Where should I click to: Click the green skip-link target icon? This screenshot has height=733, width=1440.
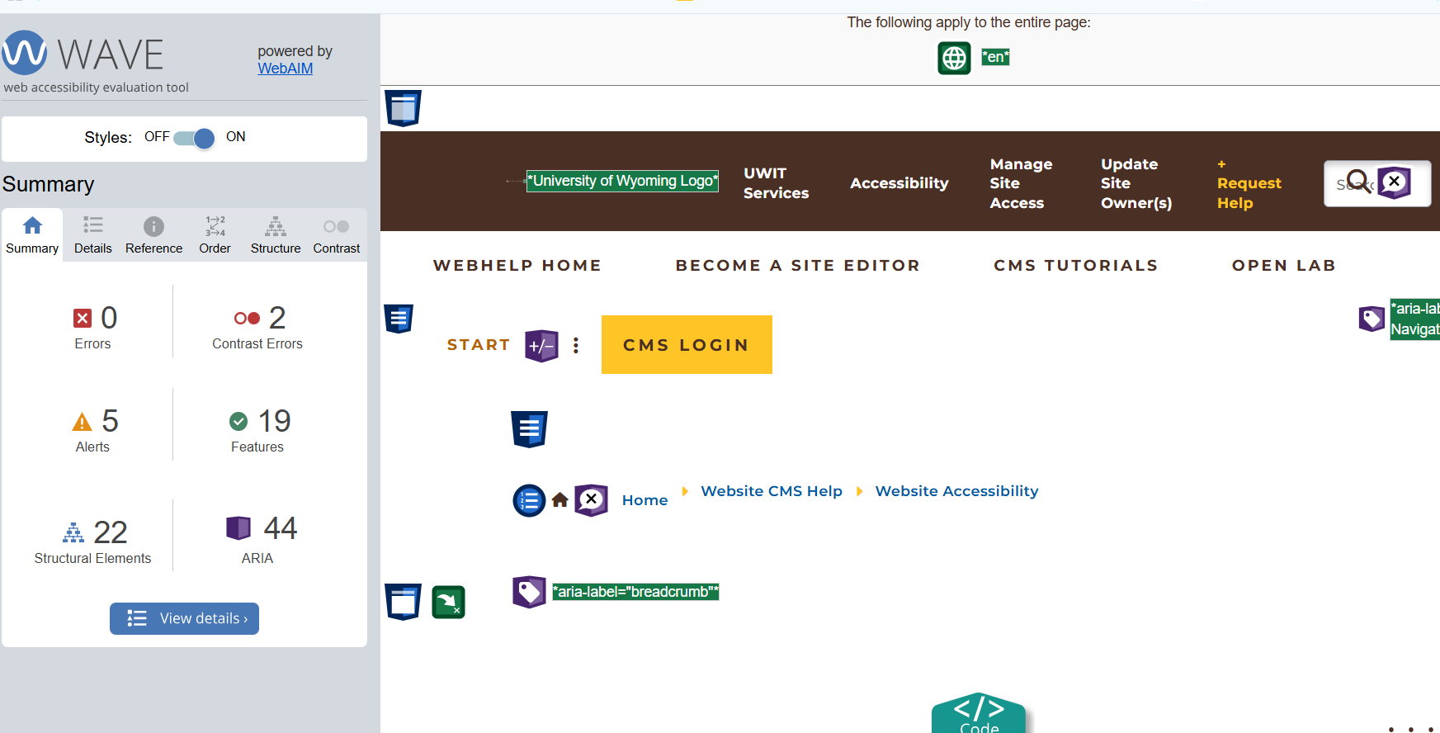pyautogui.click(x=448, y=602)
